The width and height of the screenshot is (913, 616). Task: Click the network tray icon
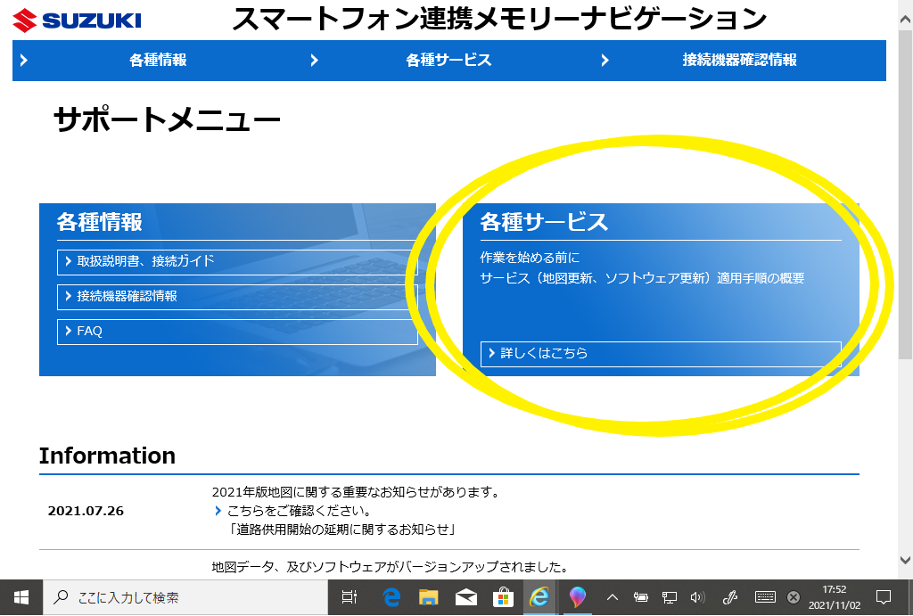point(670,597)
